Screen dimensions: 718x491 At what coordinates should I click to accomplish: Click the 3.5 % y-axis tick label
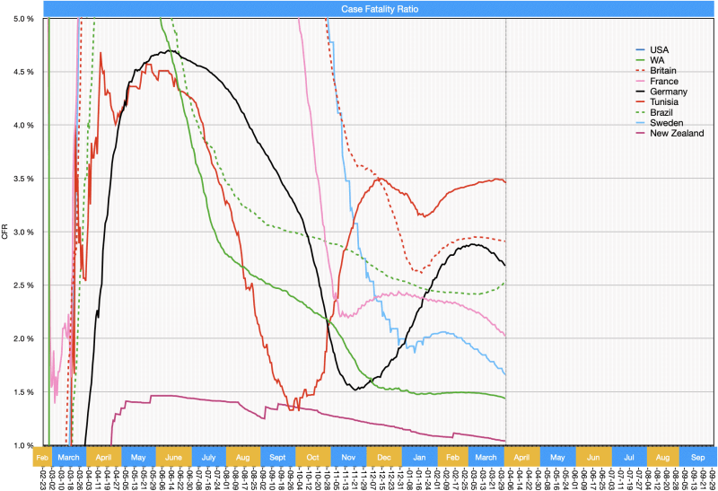tap(22, 179)
